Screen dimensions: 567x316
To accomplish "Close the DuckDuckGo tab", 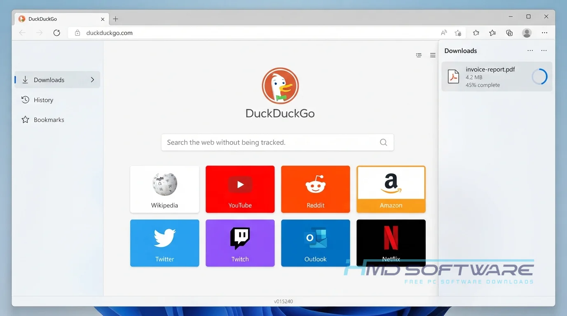I will point(103,19).
